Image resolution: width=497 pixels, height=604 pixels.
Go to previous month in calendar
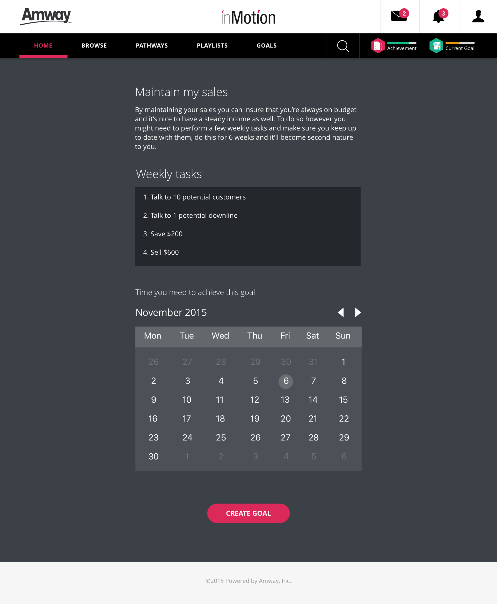click(x=341, y=312)
